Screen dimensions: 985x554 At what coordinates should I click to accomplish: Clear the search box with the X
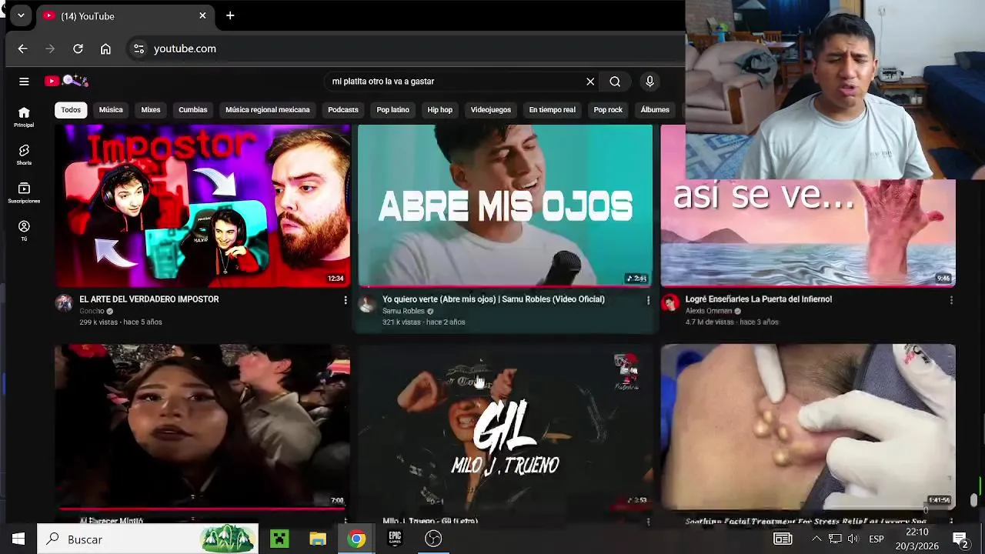(590, 82)
